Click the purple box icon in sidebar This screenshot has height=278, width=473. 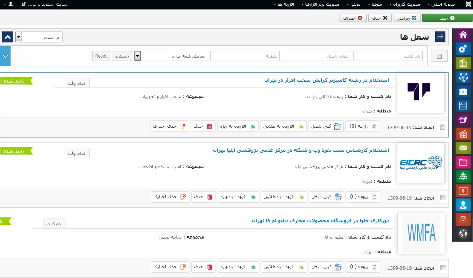point(462,120)
